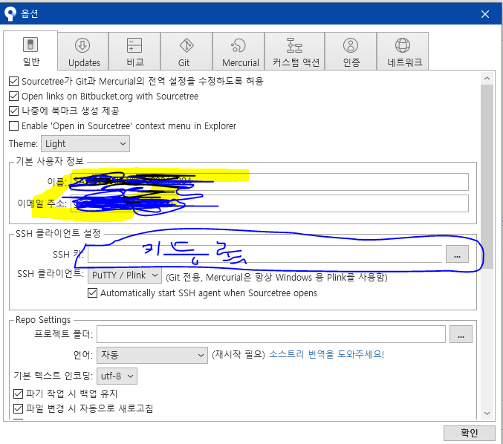The width and height of the screenshot is (503, 444).
Task: Click the vertical scrollbar thumb
Action: pyautogui.click(x=487, y=176)
